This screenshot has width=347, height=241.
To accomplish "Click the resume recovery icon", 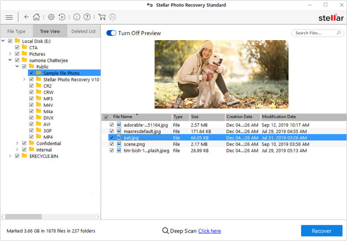I will [62, 17].
